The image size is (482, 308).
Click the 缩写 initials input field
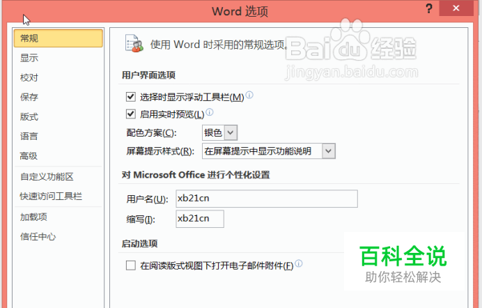[200, 219]
